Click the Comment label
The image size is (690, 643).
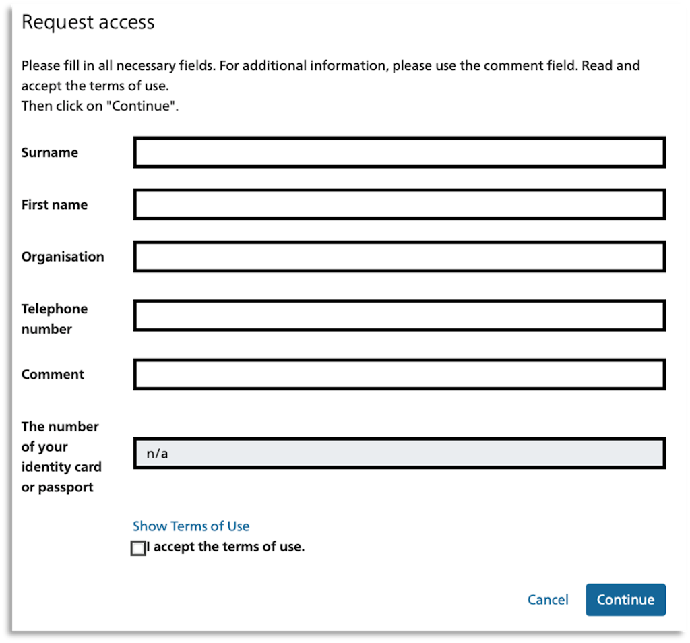[53, 374]
